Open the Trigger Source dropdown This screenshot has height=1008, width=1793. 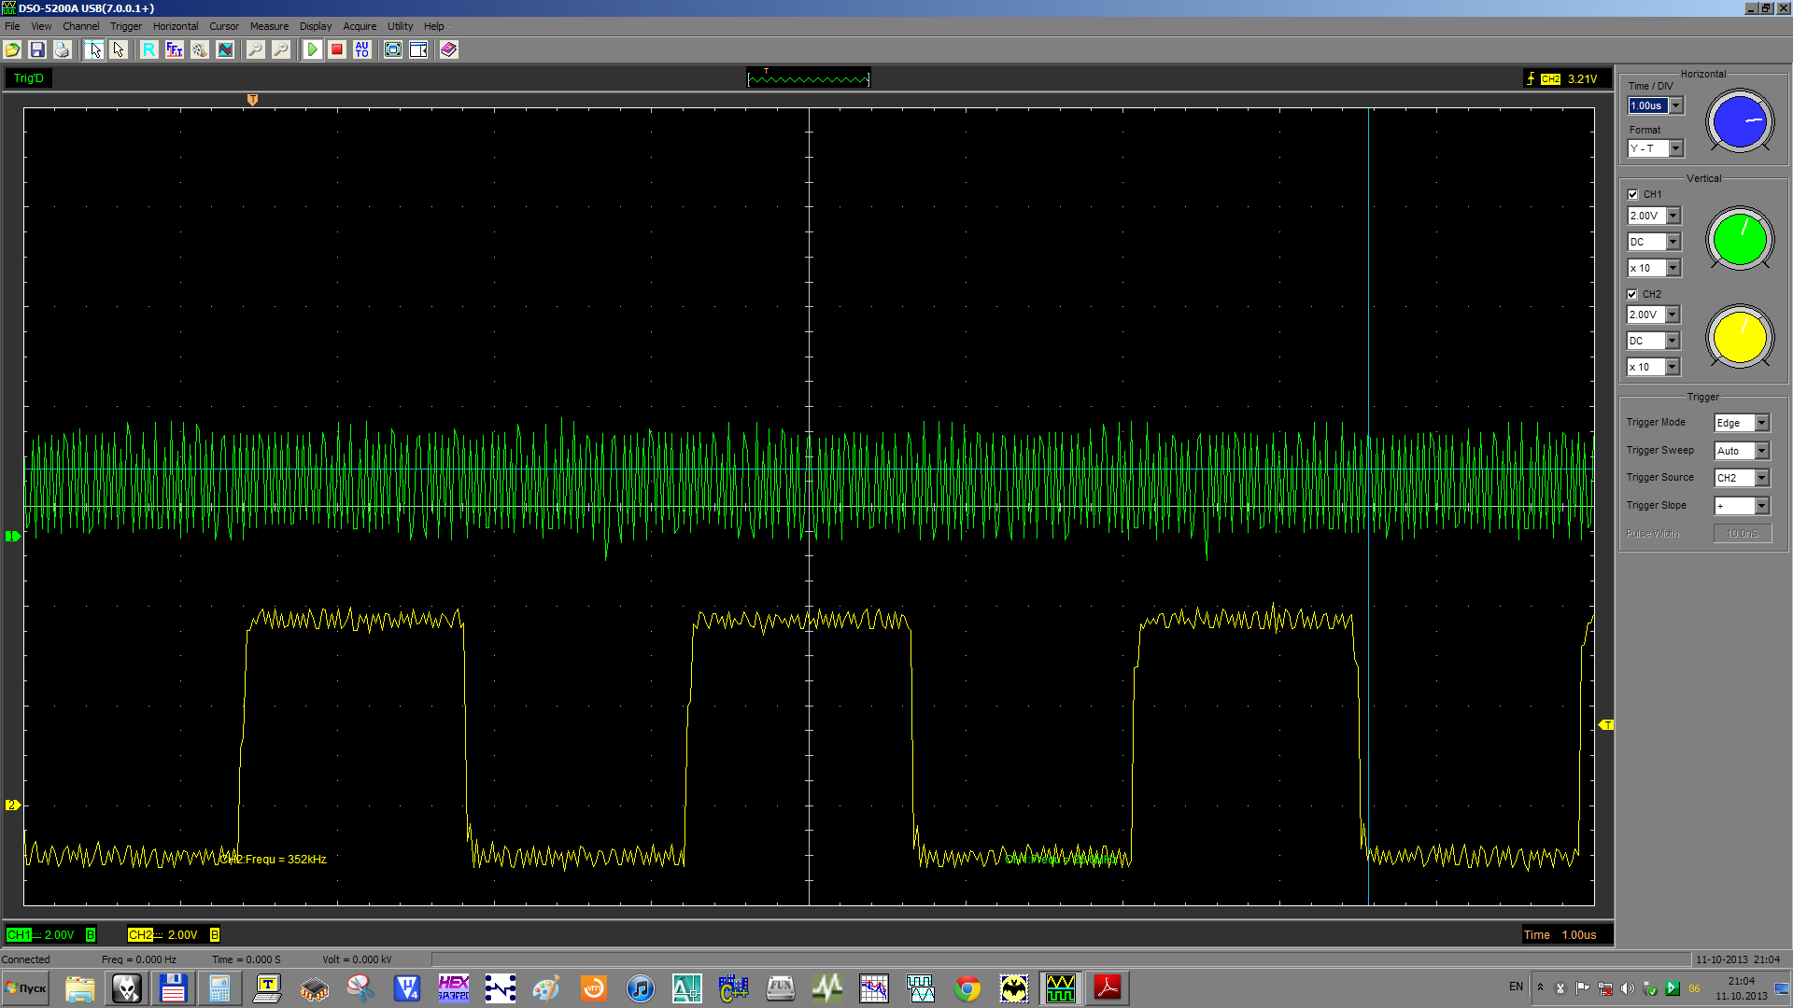pos(1761,479)
